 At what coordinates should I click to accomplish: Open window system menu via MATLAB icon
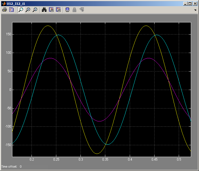(x=3, y=3)
